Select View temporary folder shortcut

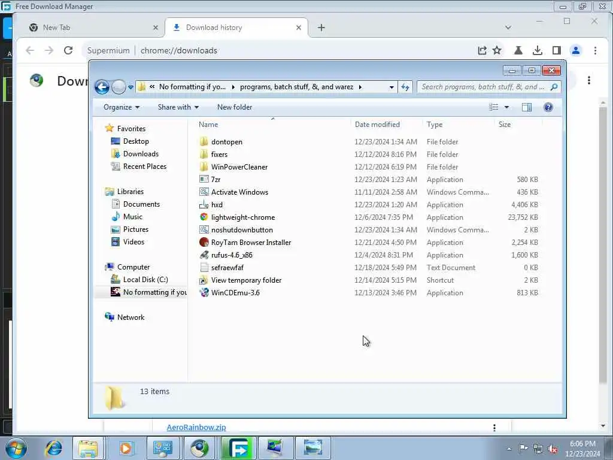pos(246,280)
